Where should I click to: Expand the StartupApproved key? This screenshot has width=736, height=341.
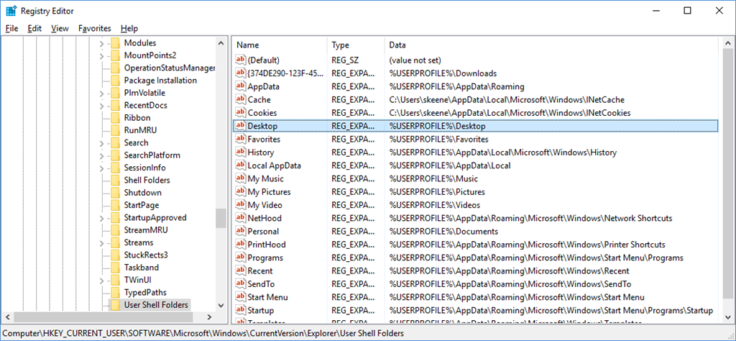pyautogui.click(x=102, y=218)
